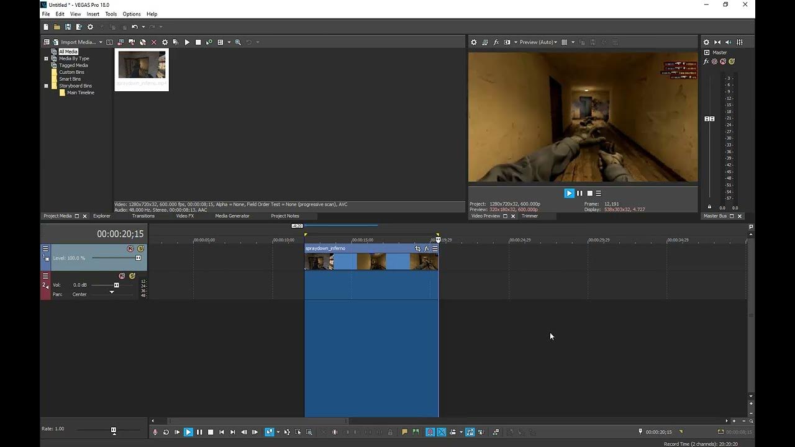This screenshot has width=795, height=447.
Task: Switch to the Project Notes tab
Action: click(285, 216)
